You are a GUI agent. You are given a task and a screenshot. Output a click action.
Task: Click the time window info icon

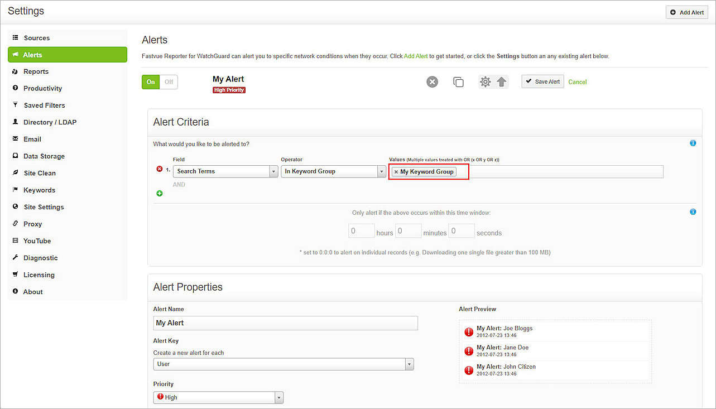[x=693, y=212]
